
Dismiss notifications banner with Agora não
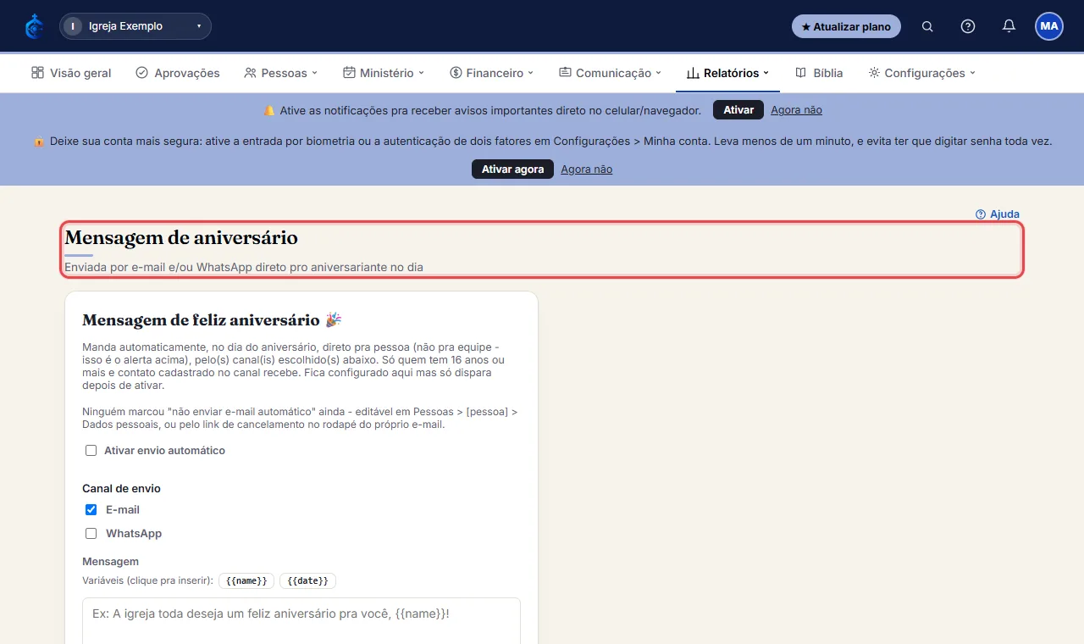pos(796,110)
